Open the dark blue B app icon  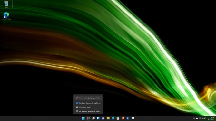pyautogui.click(x=128, y=118)
